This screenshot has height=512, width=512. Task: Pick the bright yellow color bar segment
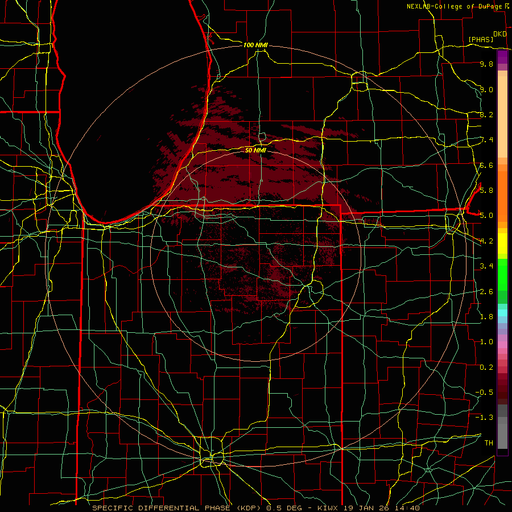point(502,243)
